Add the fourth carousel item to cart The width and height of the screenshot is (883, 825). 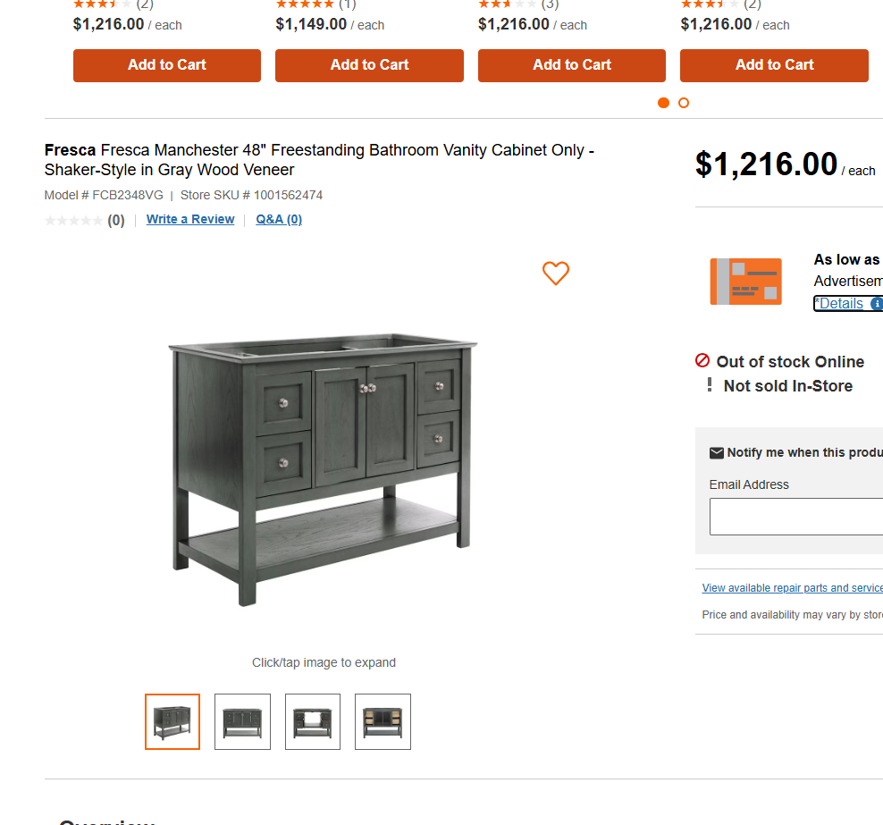774,65
